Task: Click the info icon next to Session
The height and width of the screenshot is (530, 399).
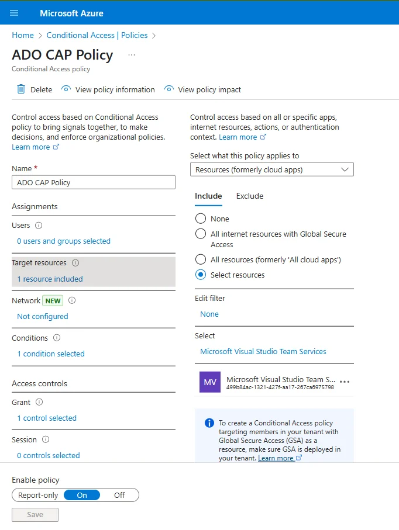Action: [x=46, y=439]
